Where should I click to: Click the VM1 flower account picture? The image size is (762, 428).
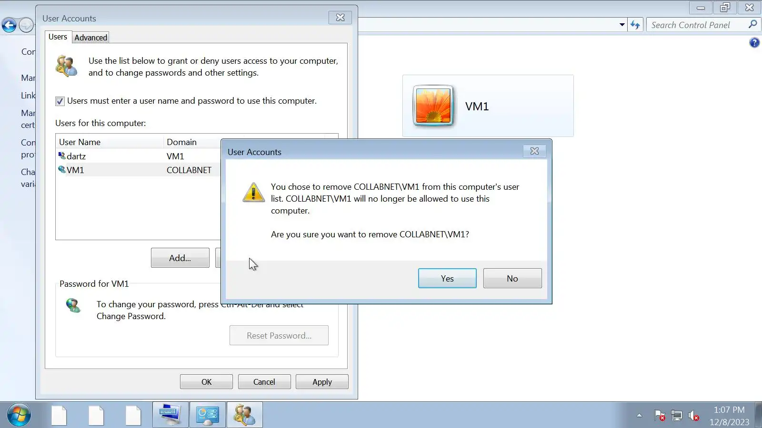[x=433, y=106]
